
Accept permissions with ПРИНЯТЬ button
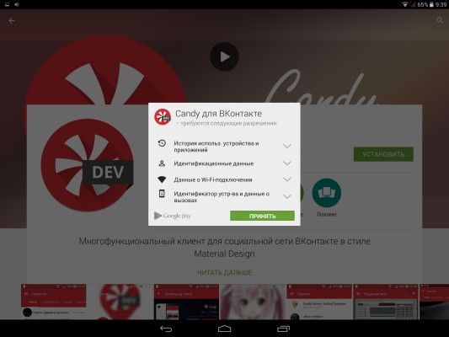tap(262, 216)
